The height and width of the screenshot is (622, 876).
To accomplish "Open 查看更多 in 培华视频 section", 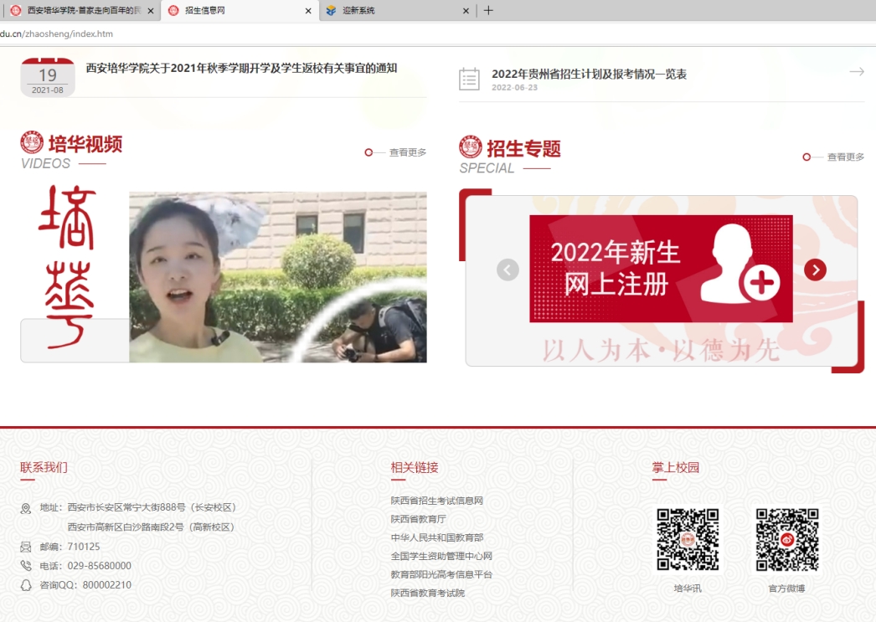I will [407, 152].
